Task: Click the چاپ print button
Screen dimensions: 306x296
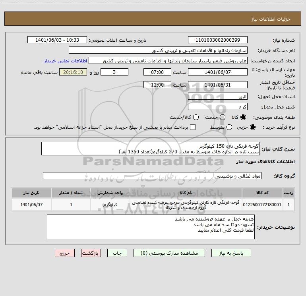Action: point(117,253)
